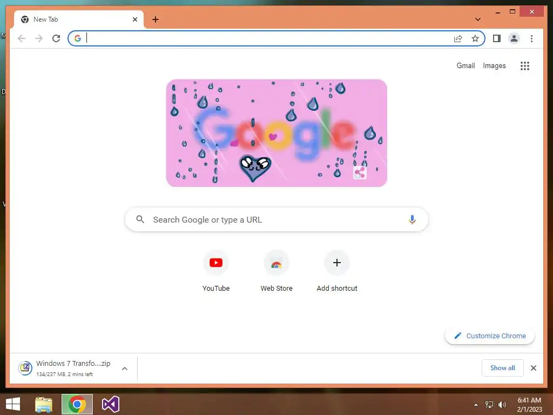This screenshot has height=415, width=553.
Task: Share this page via the share icon
Action: coord(458,38)
